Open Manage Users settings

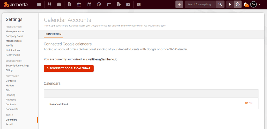(14, 41)
